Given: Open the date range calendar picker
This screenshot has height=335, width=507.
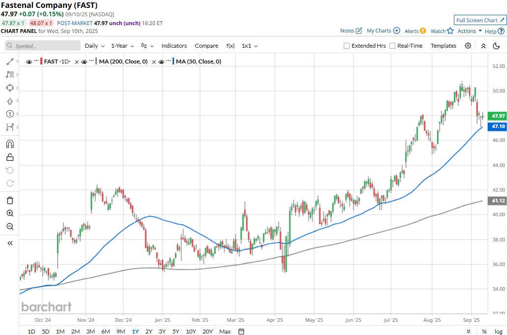Looking at the screenshot, I should click(x=241, y=332).
